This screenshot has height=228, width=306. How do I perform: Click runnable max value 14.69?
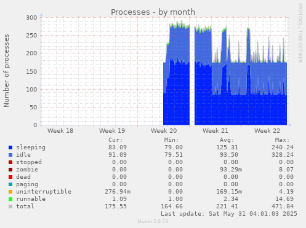284,199
